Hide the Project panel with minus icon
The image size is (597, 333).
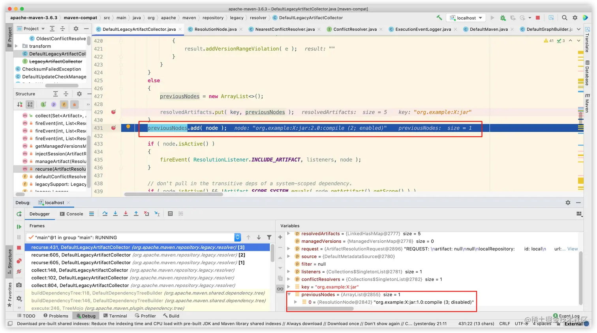point(86,28)
